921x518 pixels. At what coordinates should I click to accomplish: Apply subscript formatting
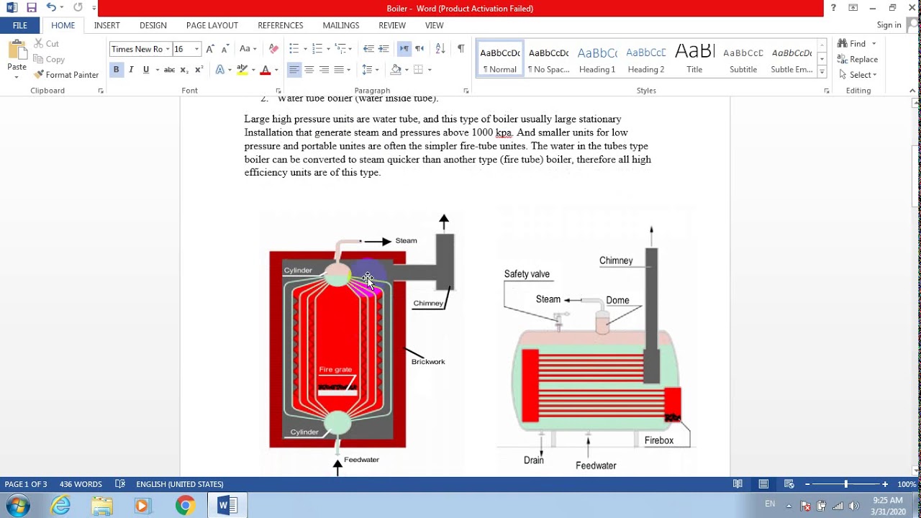pos(184,70)
